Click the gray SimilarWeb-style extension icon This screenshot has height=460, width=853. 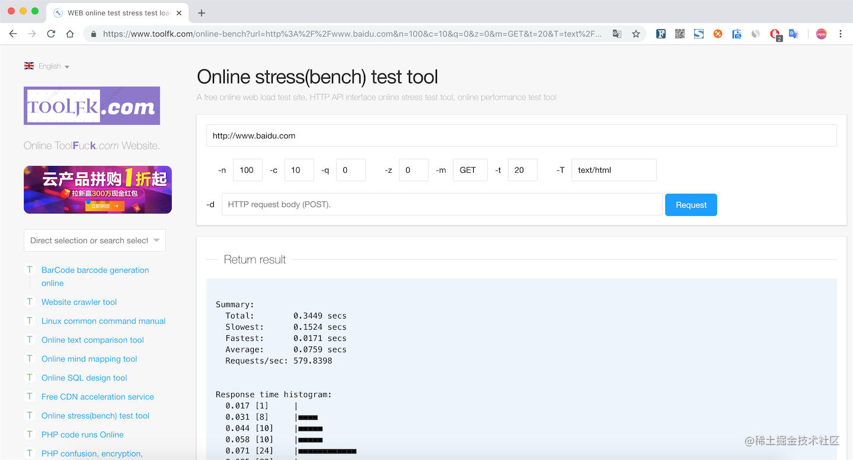click(756, 34)
